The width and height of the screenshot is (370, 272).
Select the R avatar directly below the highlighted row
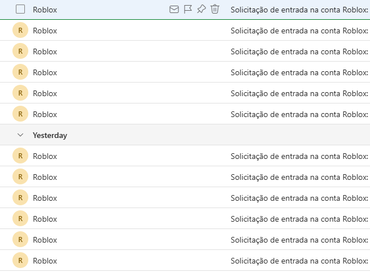point(20,30)
